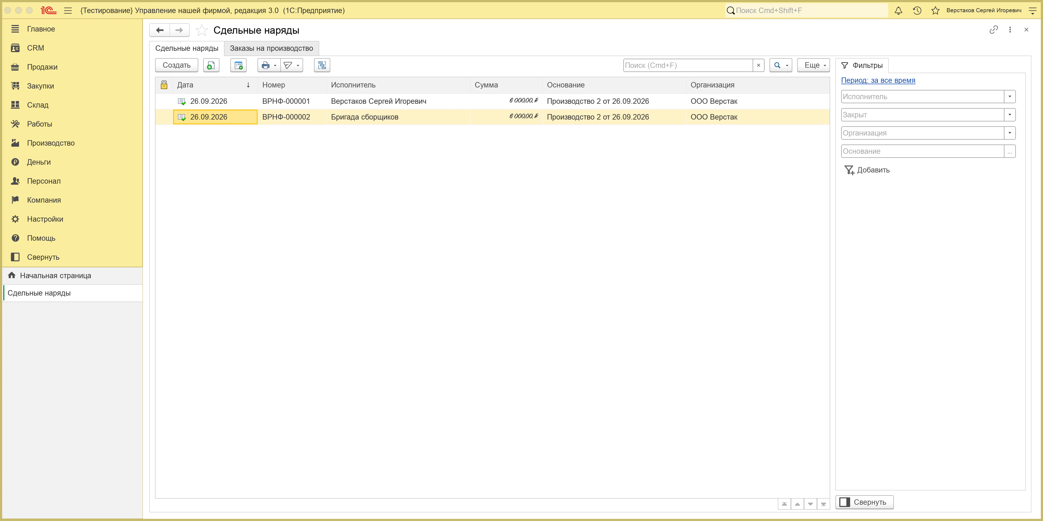Copy link to this page icon
Image resolution: width=1043 pixels, height=521 pixels.
[994, 30]
